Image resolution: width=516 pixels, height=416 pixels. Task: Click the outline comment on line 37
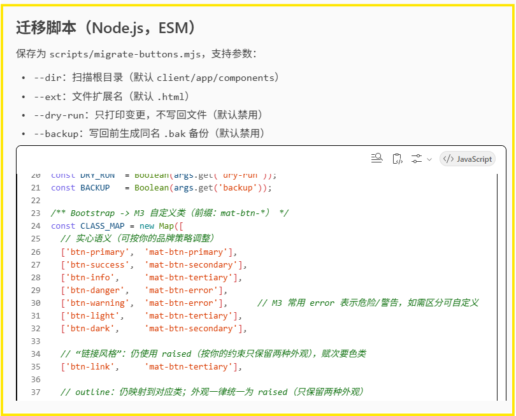click(x=212, y=392)
